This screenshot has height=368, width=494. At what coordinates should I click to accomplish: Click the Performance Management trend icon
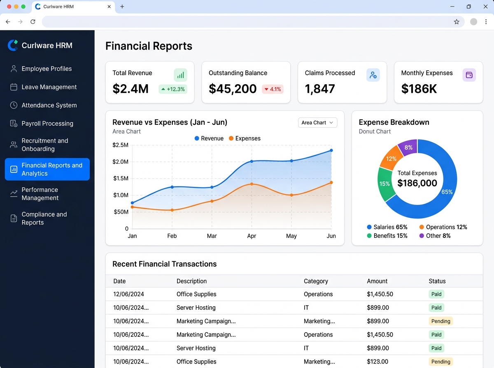[14, 193]
